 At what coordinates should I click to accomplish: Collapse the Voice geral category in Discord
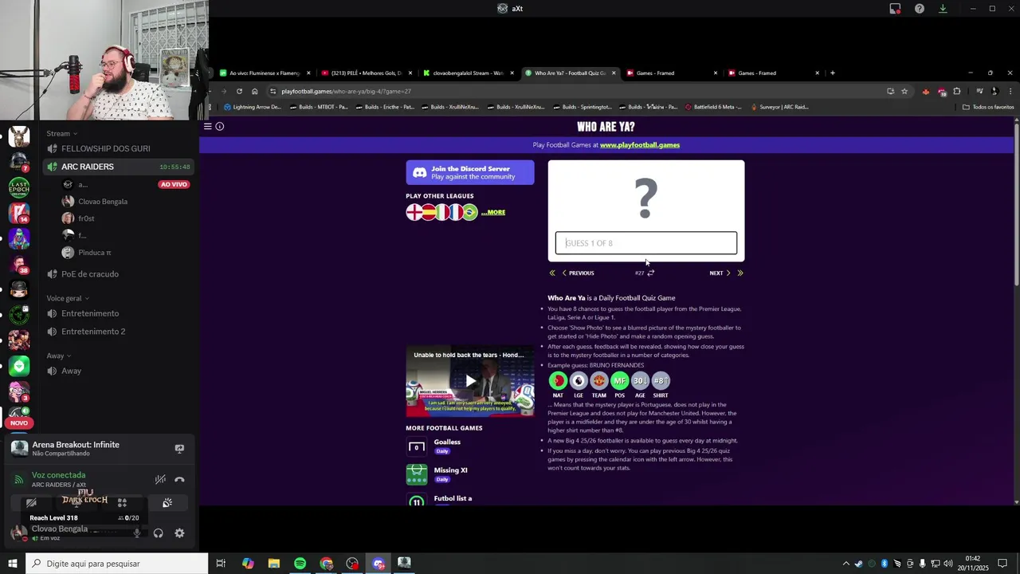pyautogui.click(x=68, y=298)
